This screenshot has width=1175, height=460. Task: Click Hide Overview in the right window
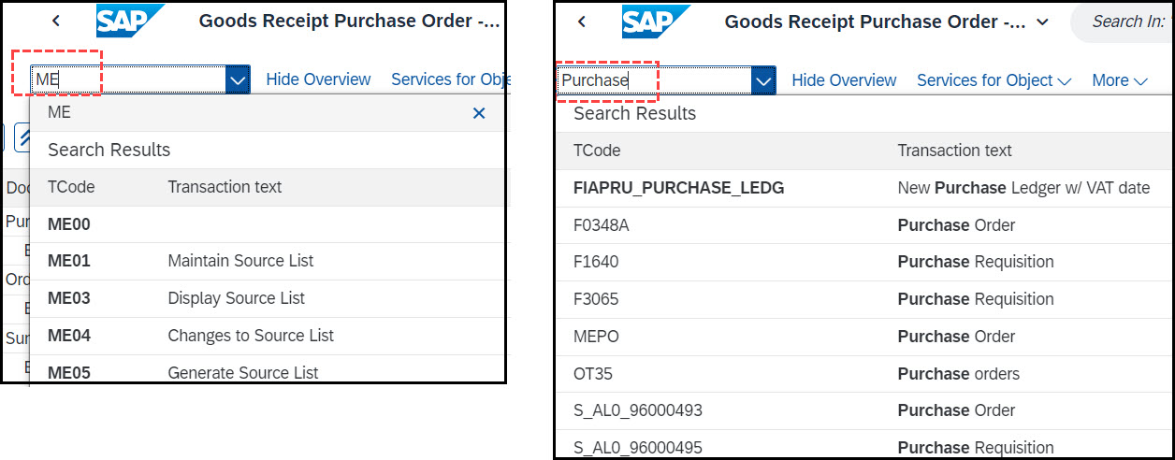844,81
